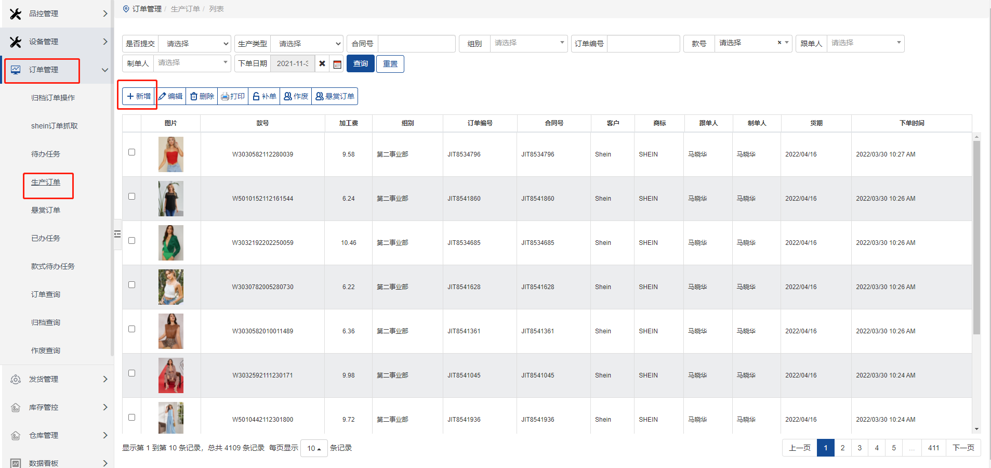Screen dimensions: 991x468
Task: Open 订单查询 in the sidebar menu
Action: click(x=46, y=294)
